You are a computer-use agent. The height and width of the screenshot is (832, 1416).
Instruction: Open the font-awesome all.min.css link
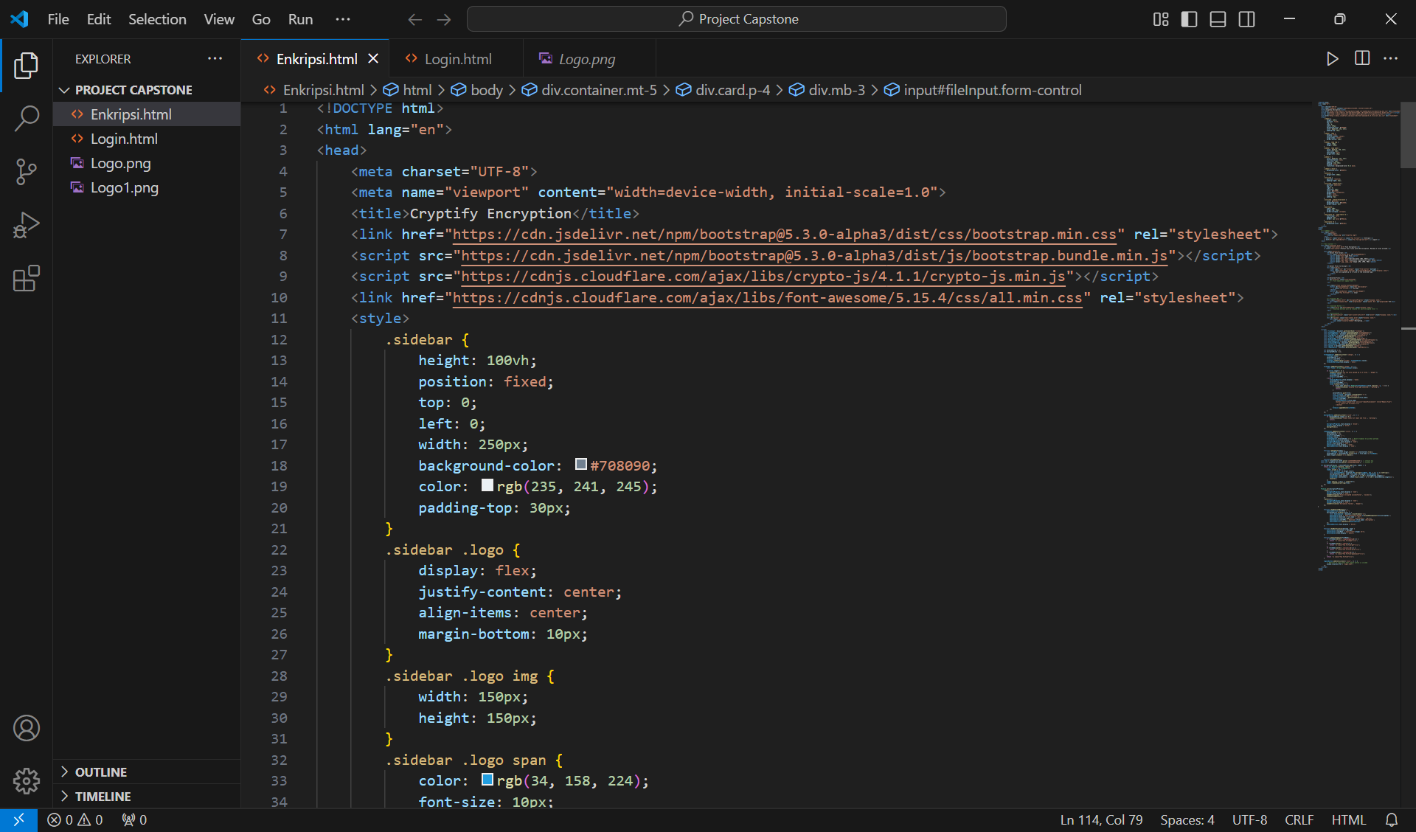768,298
